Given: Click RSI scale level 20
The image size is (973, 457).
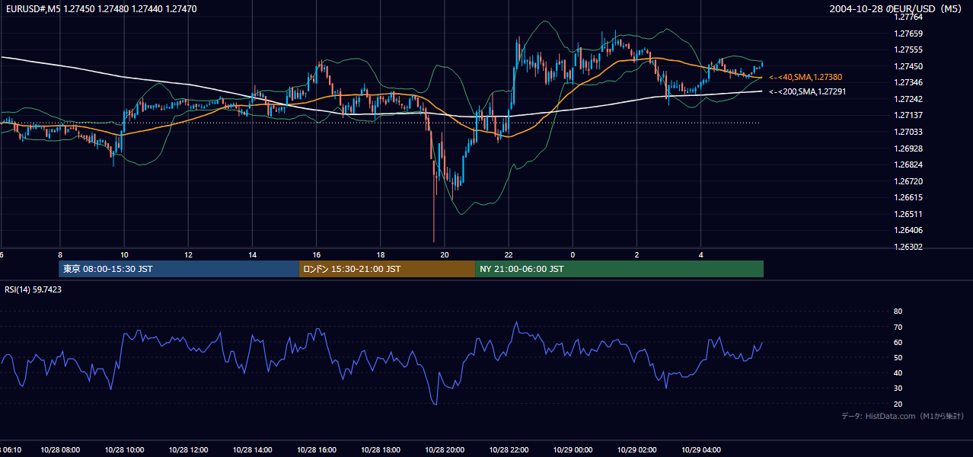Looking at the screenshot, I should click(x=898, y=404).
